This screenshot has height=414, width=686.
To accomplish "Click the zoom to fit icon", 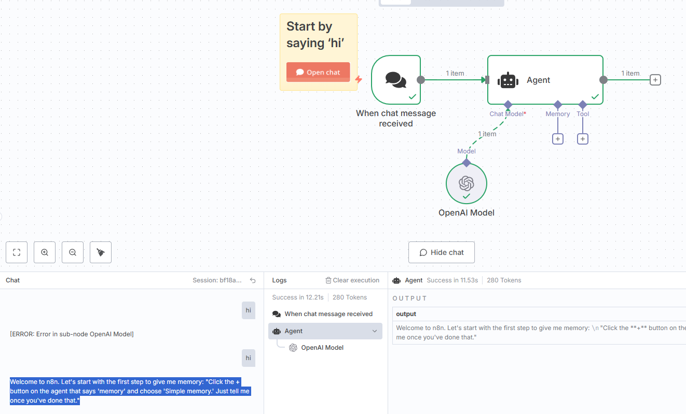I will [17, 252].
